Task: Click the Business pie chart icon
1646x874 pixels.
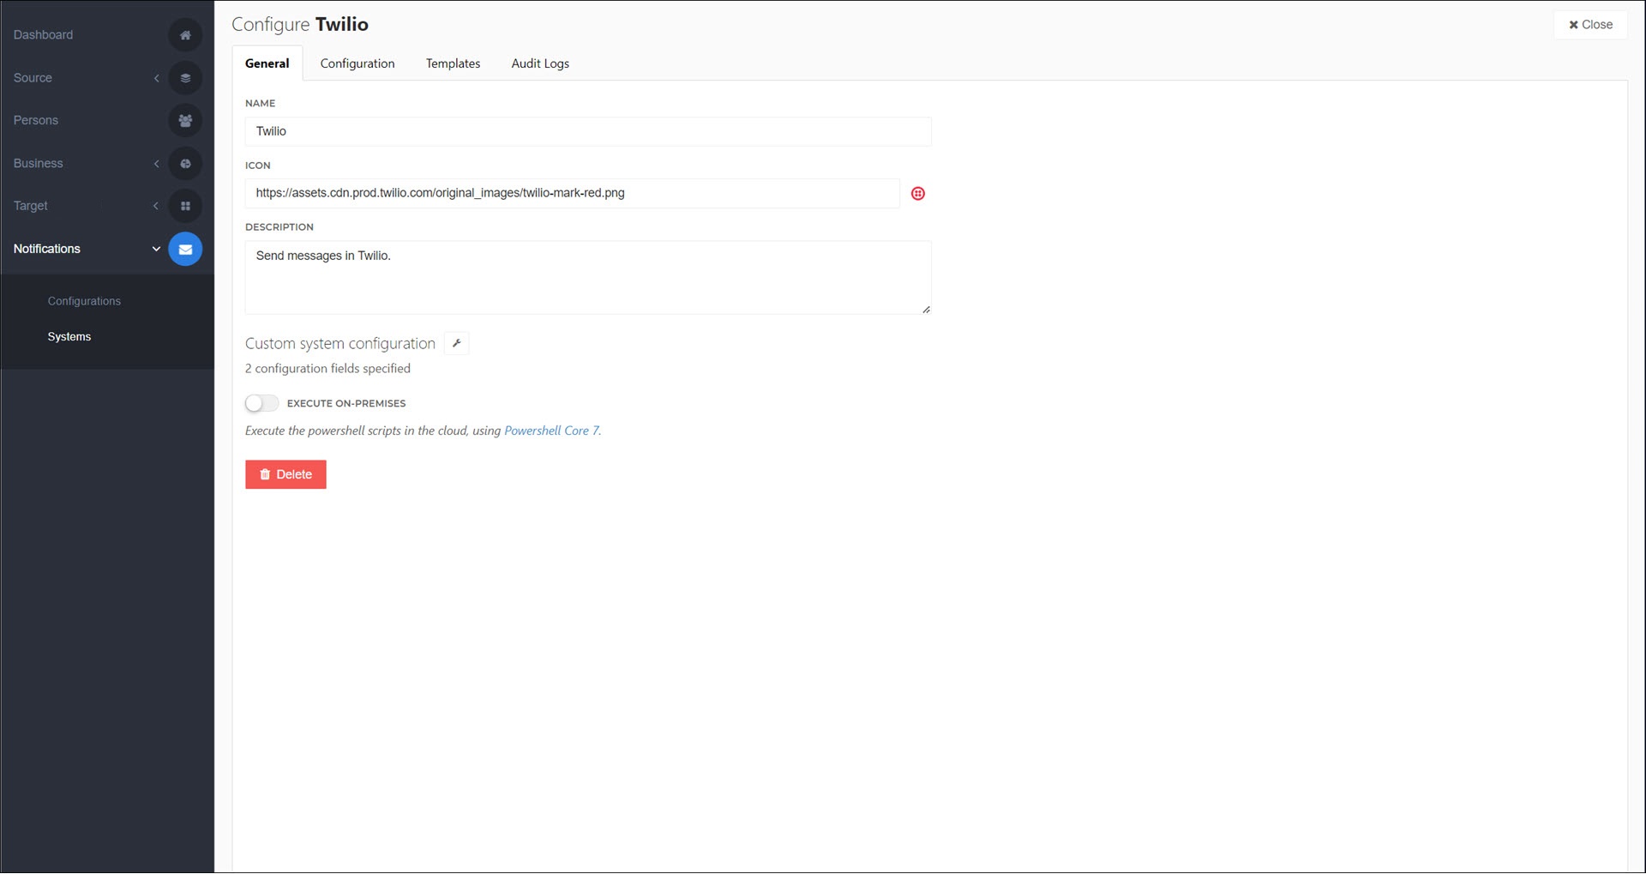Action: tap(185, 164)
